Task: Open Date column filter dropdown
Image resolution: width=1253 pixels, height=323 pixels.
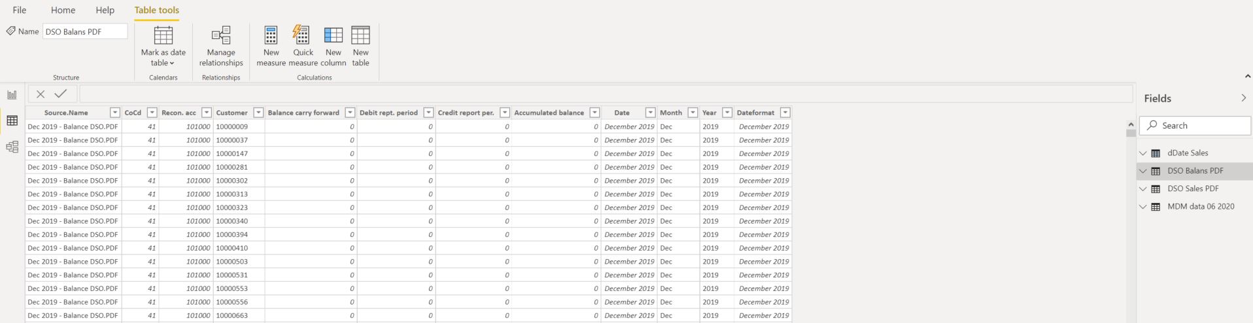Action: point(651,113)
